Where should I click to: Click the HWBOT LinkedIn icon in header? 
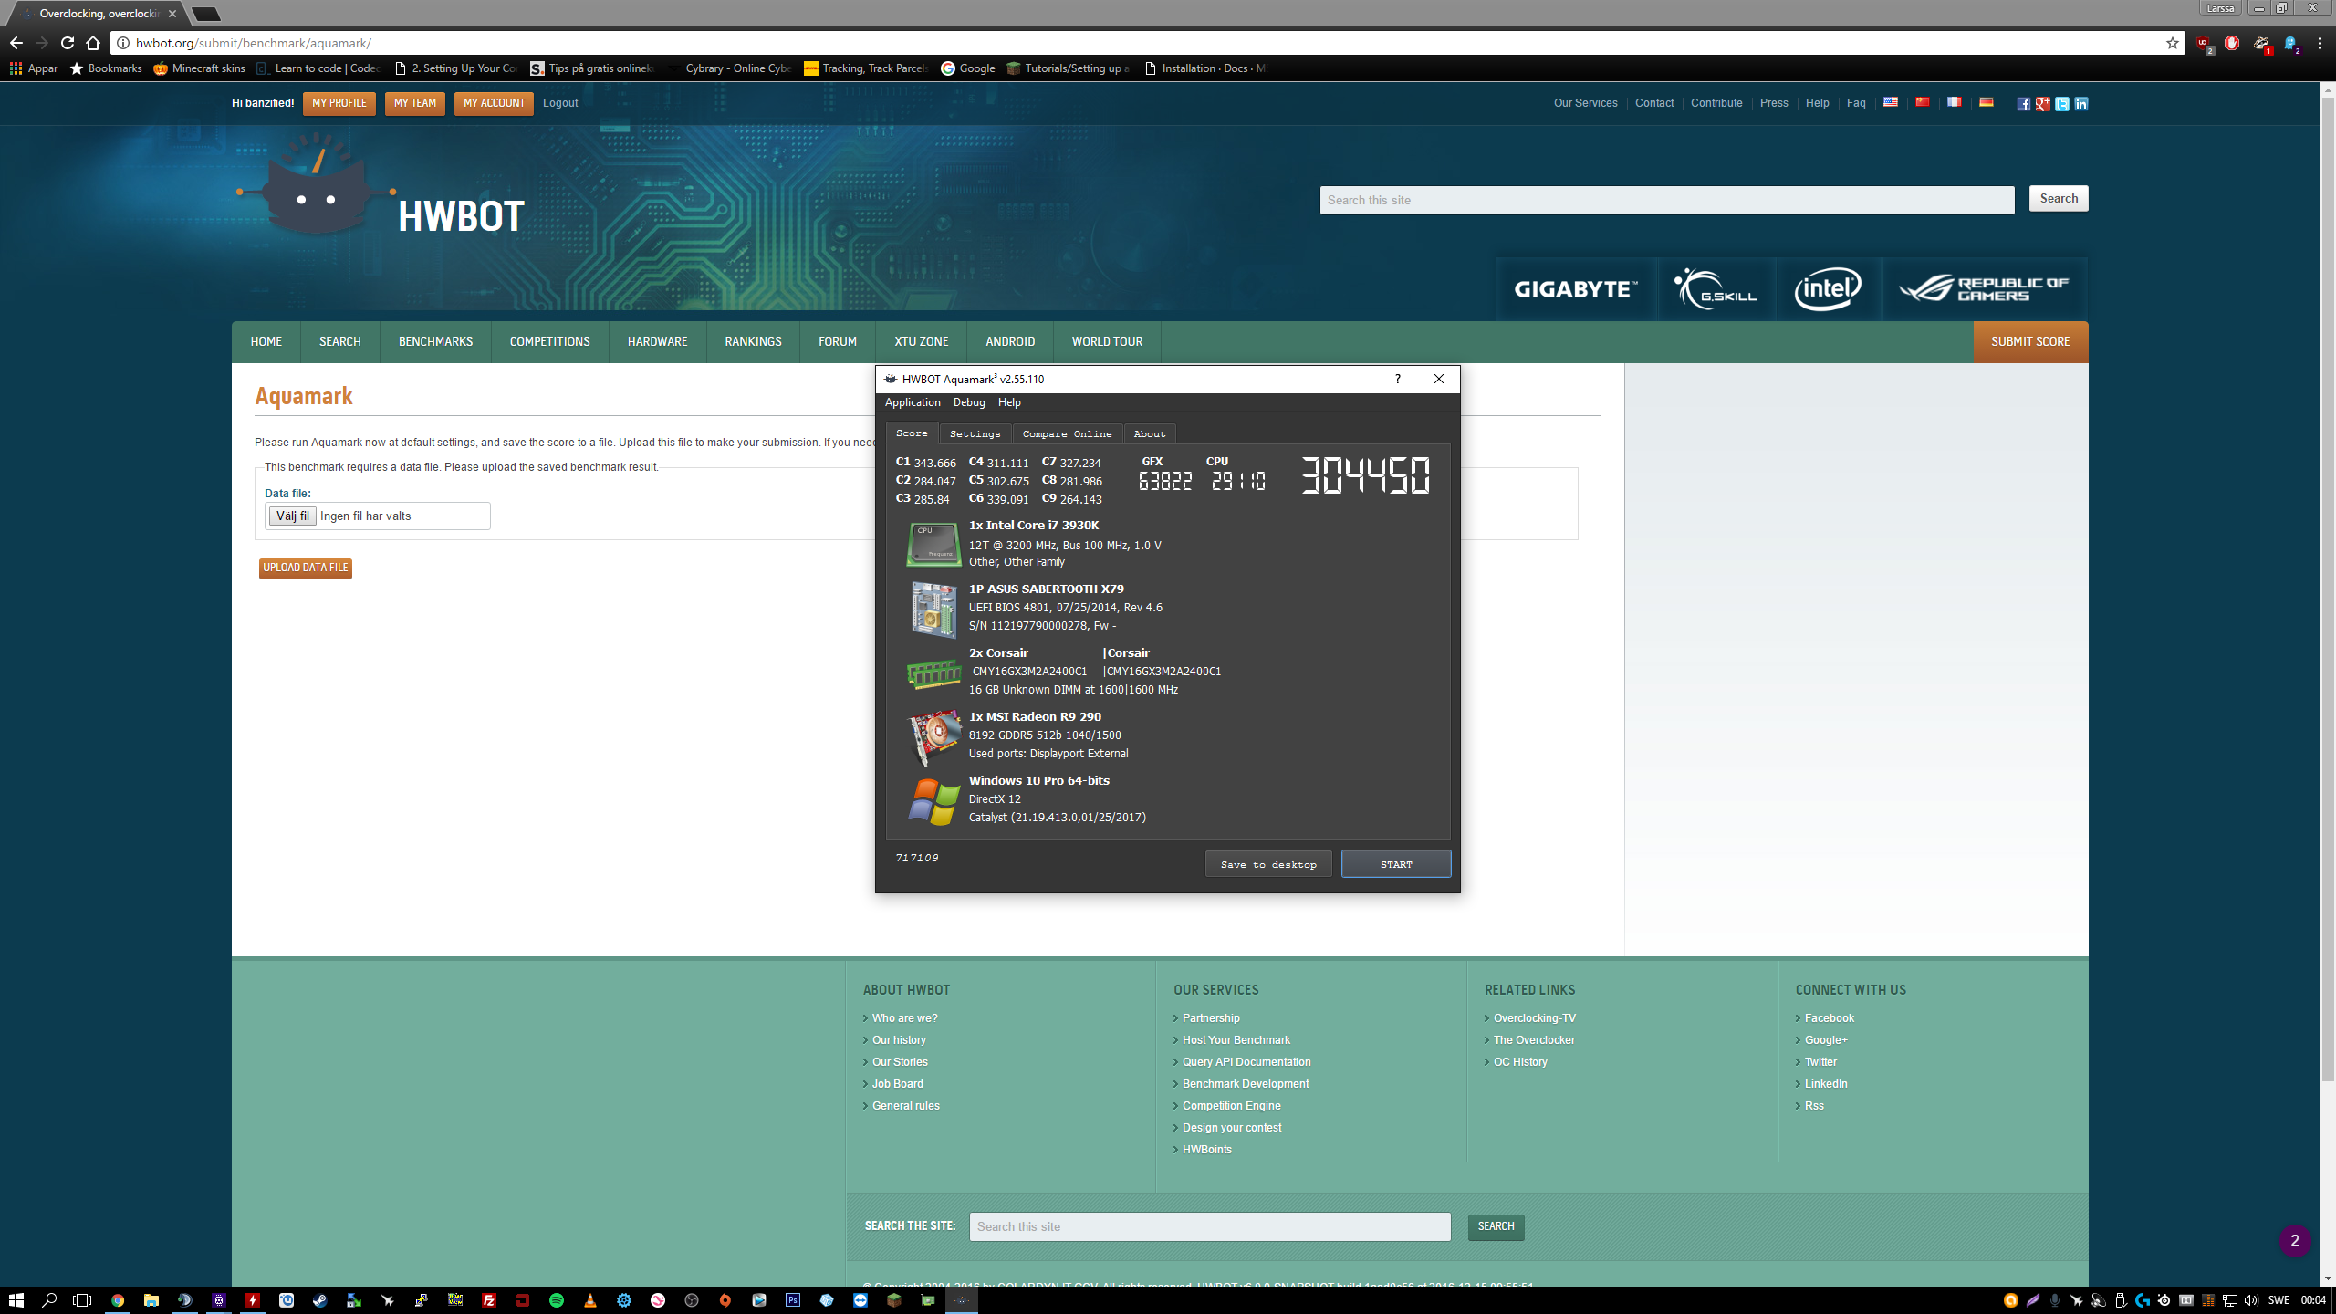2080,104
